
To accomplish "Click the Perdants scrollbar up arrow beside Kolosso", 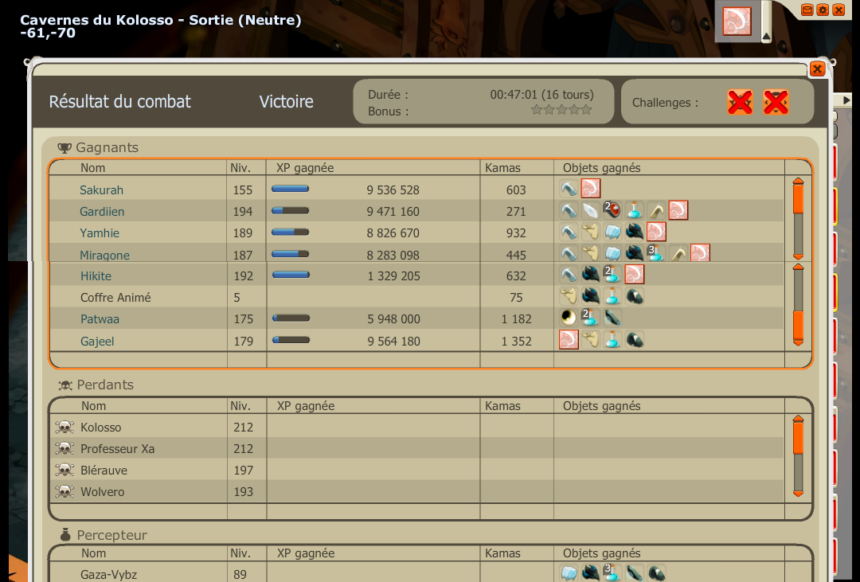I will (x=799, y=419).
